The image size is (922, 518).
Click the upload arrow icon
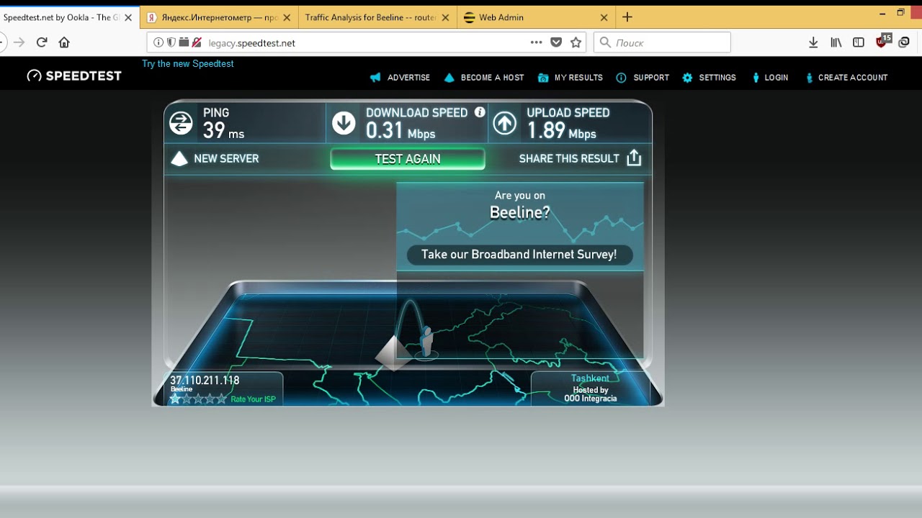(x=505, y=123)
